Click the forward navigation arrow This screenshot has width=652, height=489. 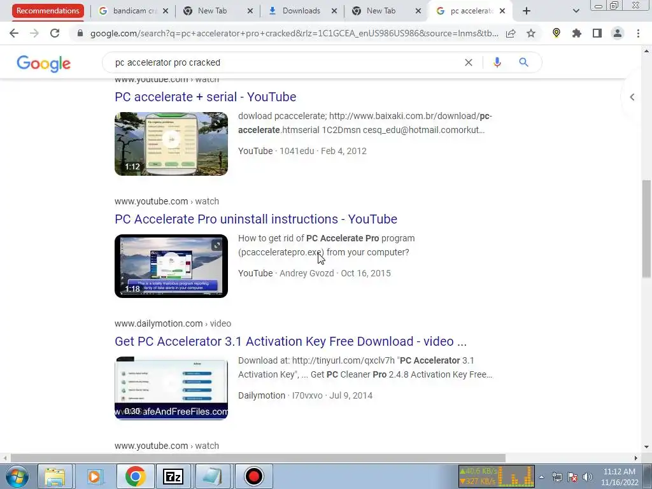tap(34, 33)
